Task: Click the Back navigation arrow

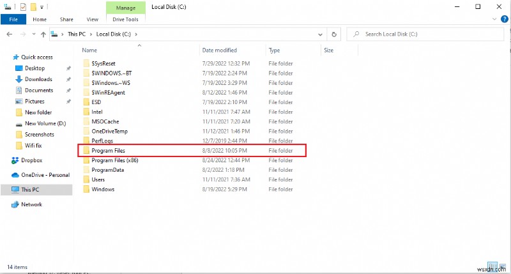Action: coord(10,34)
